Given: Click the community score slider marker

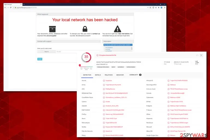Looking at the screenshot, I should (80, 65).
